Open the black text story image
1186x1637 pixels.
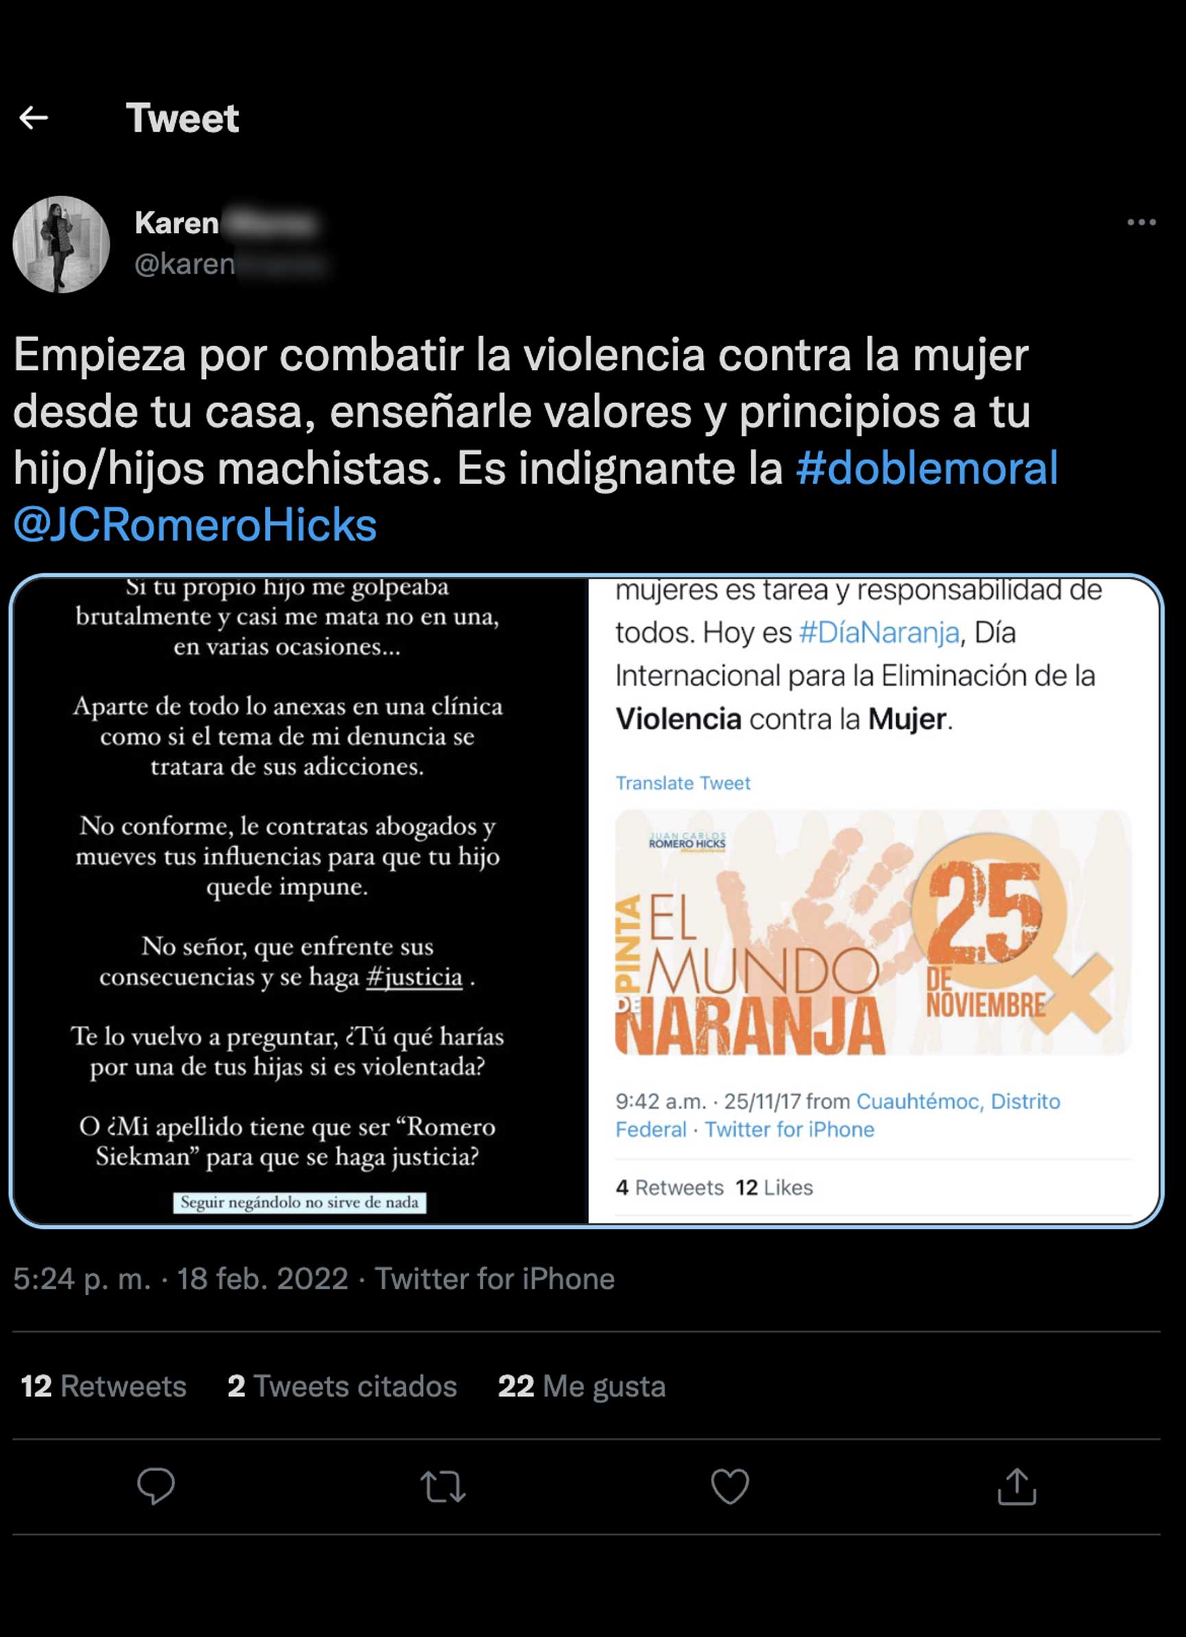tap(301, 901)
